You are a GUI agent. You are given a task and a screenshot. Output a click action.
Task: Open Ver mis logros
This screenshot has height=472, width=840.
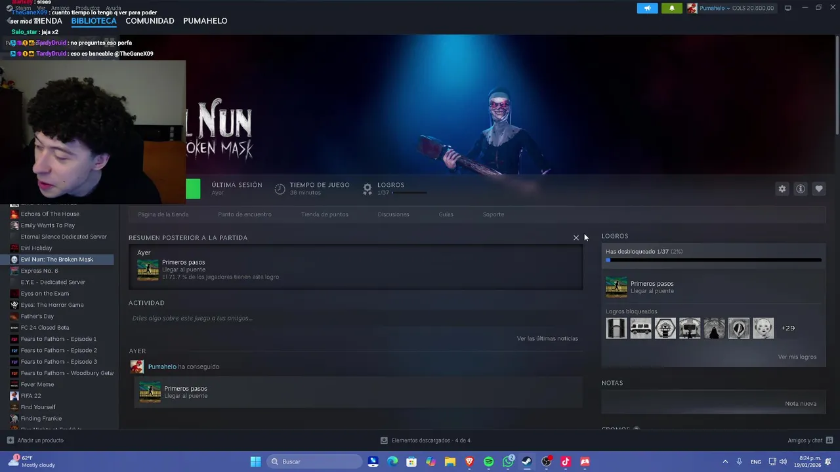point(797,357)
